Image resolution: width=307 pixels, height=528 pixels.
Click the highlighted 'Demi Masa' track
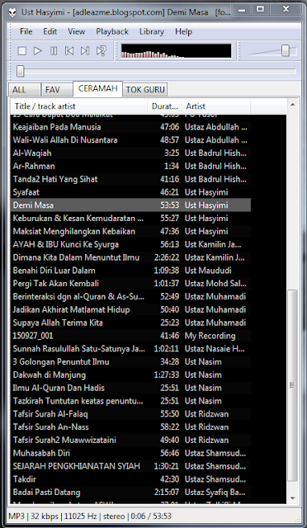(x=130, y=205)
